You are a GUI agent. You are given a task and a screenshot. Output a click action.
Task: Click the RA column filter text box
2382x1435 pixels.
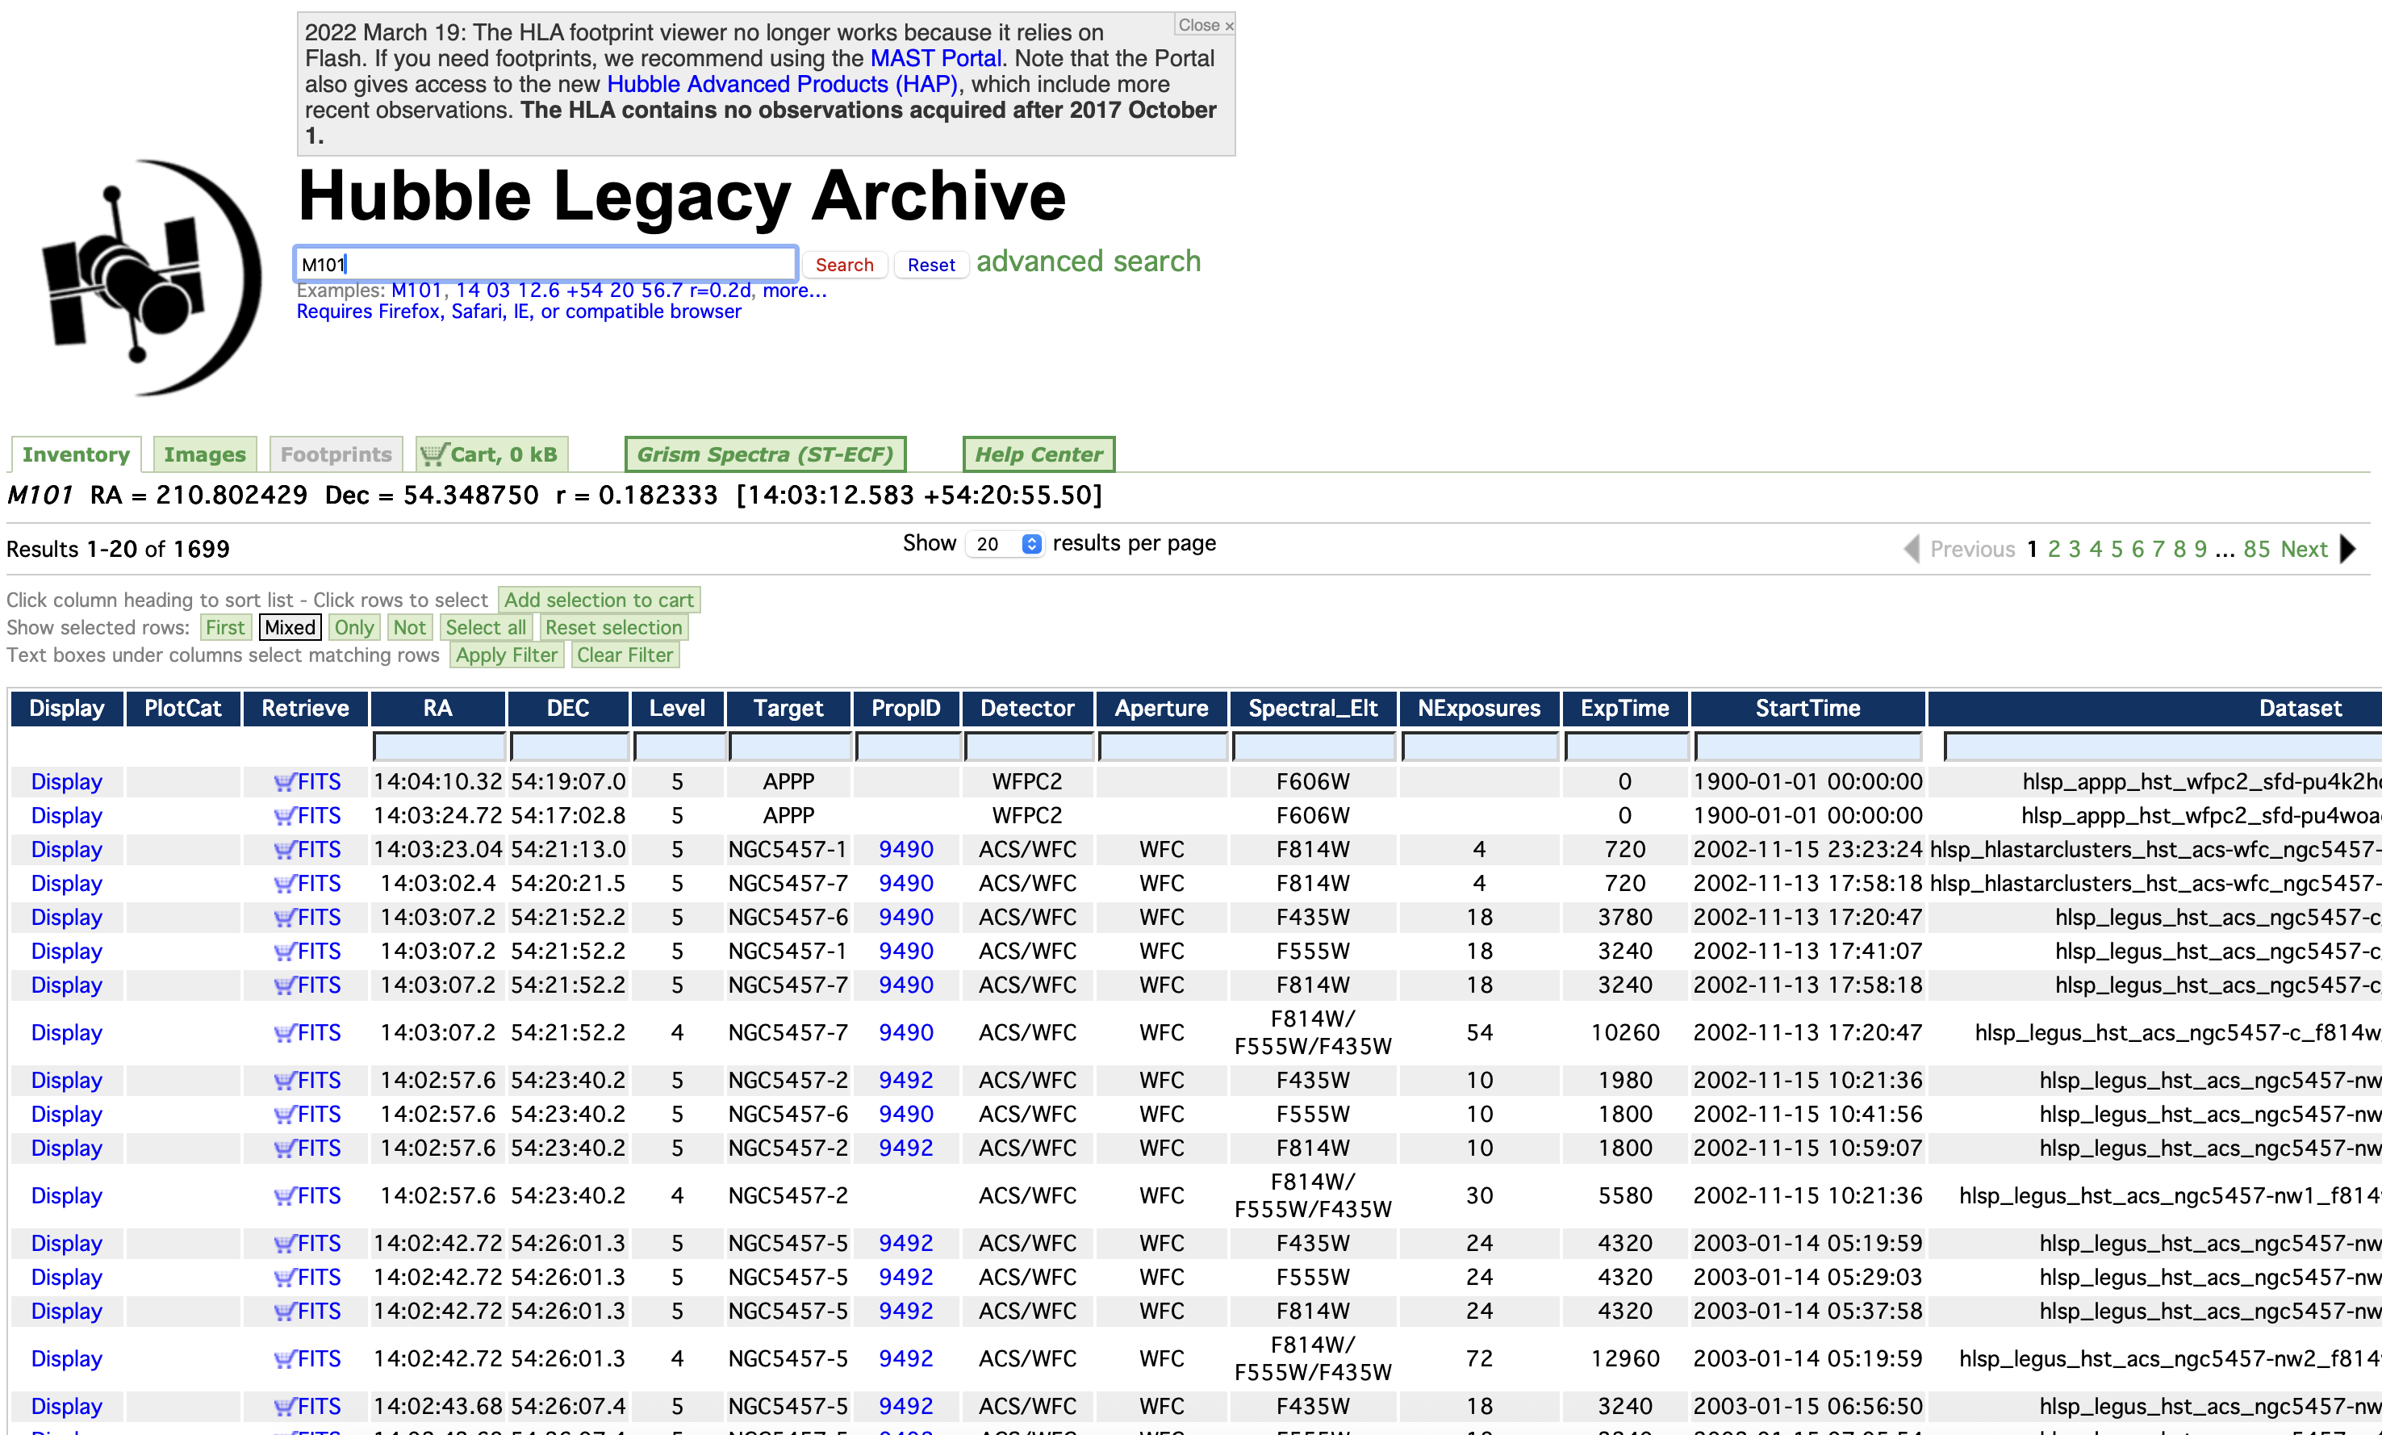coord(439,747)
